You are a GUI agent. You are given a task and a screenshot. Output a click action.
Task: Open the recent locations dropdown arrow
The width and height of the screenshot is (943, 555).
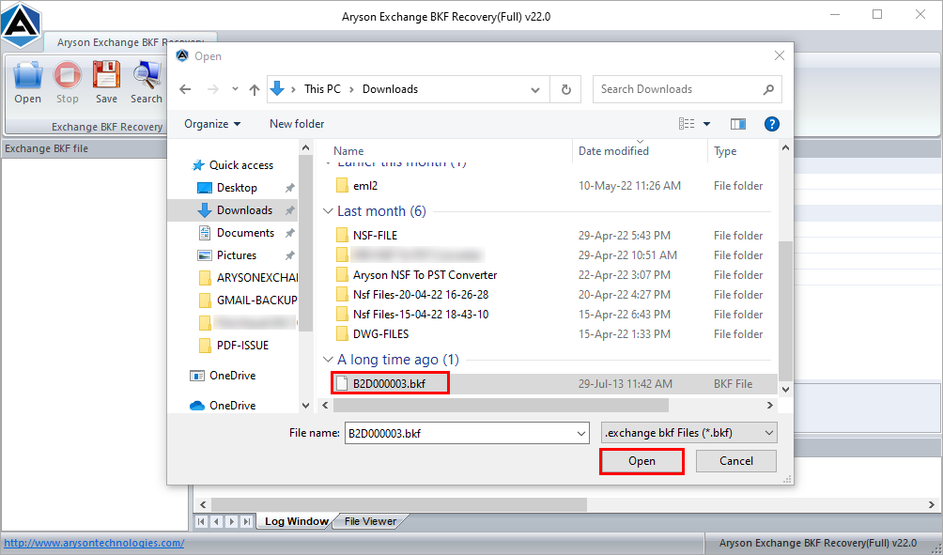[235, 89]
